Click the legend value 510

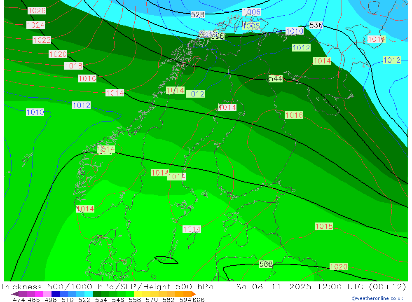(x=67, y=300)
